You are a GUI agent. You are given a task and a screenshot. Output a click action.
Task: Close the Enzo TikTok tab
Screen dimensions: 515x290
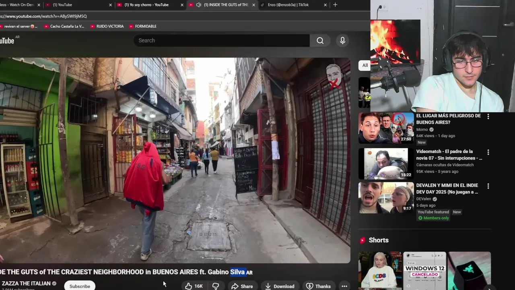(x=325, y=5)
